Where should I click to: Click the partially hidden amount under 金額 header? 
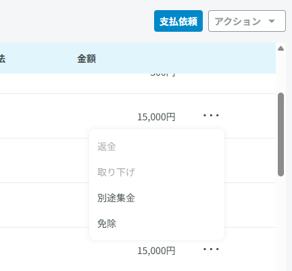click(x=163, y=75)
